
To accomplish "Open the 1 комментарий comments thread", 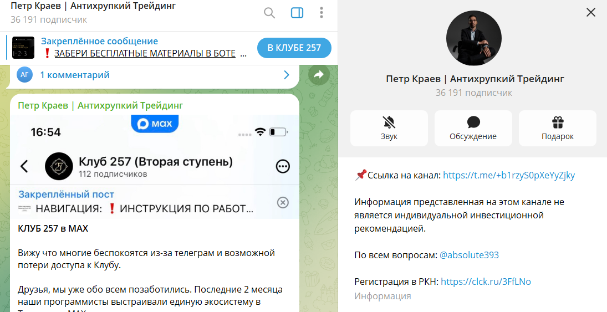I will click(x=75, y=75).
